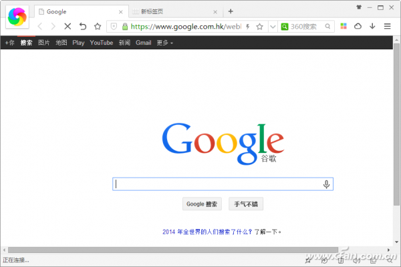Viewport: 401px width, 267px height.
Task: Close the Google tab
Action: (x=121, y=12)
